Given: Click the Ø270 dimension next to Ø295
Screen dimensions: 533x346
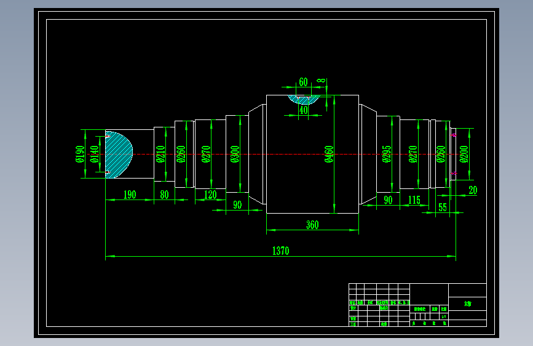Looking at the screenshot, I should (413, 155).
